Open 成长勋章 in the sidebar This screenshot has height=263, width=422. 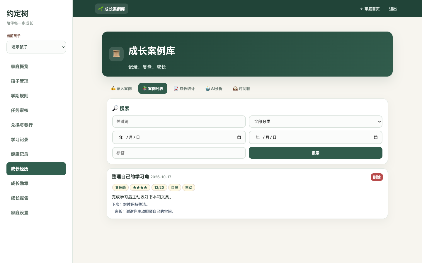(36, 184)
